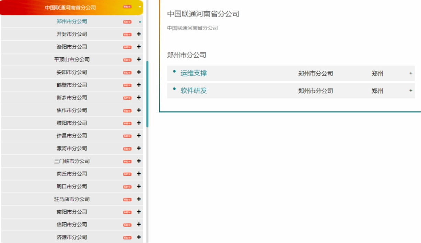Click 郑州 location in 软件研发 row
This screenshot has width=421, height=243.
click(x=377, y=91)
